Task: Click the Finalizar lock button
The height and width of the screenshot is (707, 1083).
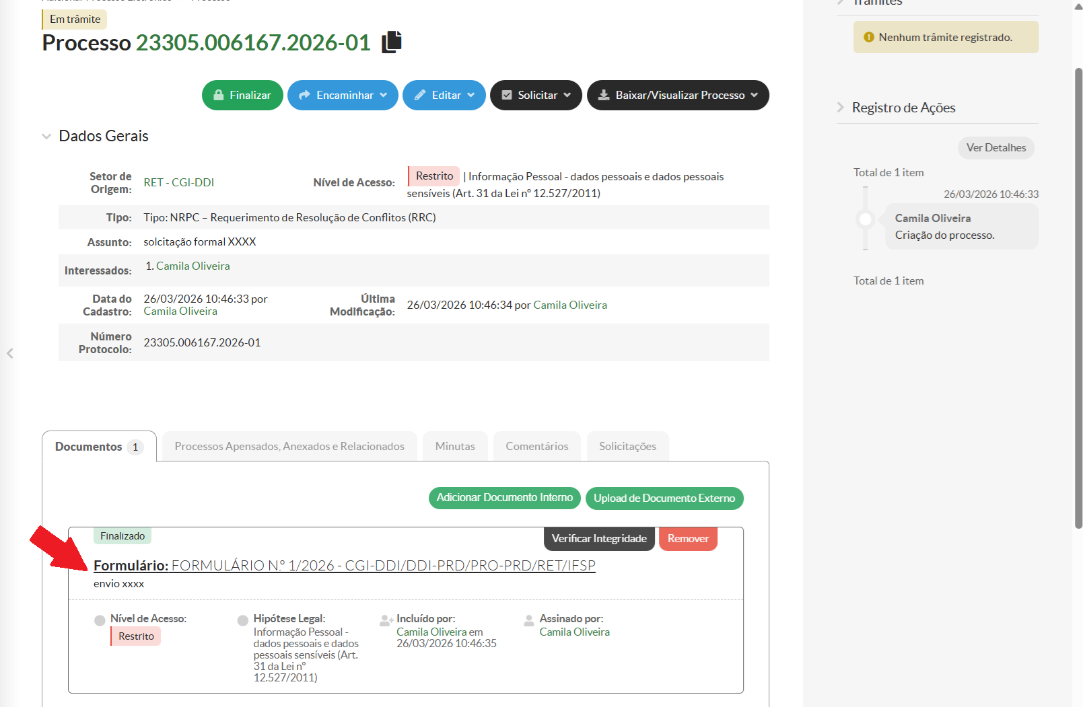Action: [x=242, y=96]
